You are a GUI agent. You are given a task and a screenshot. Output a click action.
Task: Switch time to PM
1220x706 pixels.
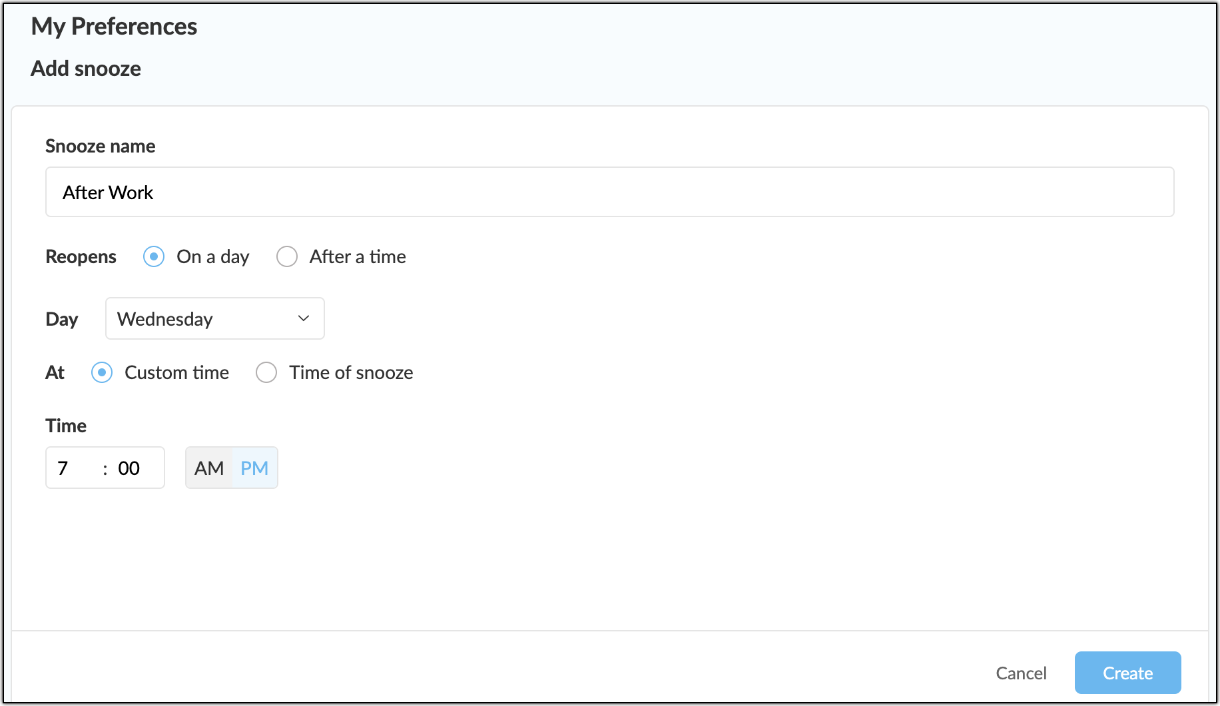[254, 468]
